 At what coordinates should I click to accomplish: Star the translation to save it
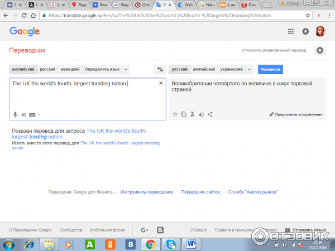[x=175, y=114]
